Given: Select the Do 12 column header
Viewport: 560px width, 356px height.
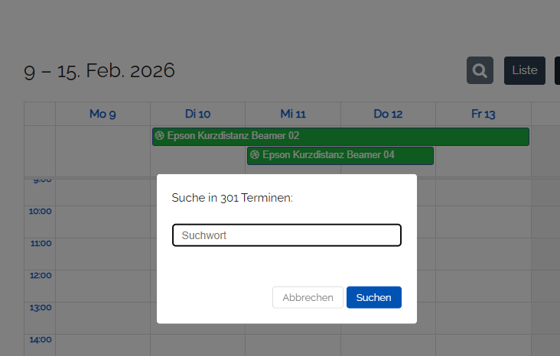Looking at the screenshot, I should click(x=388, y=114).
